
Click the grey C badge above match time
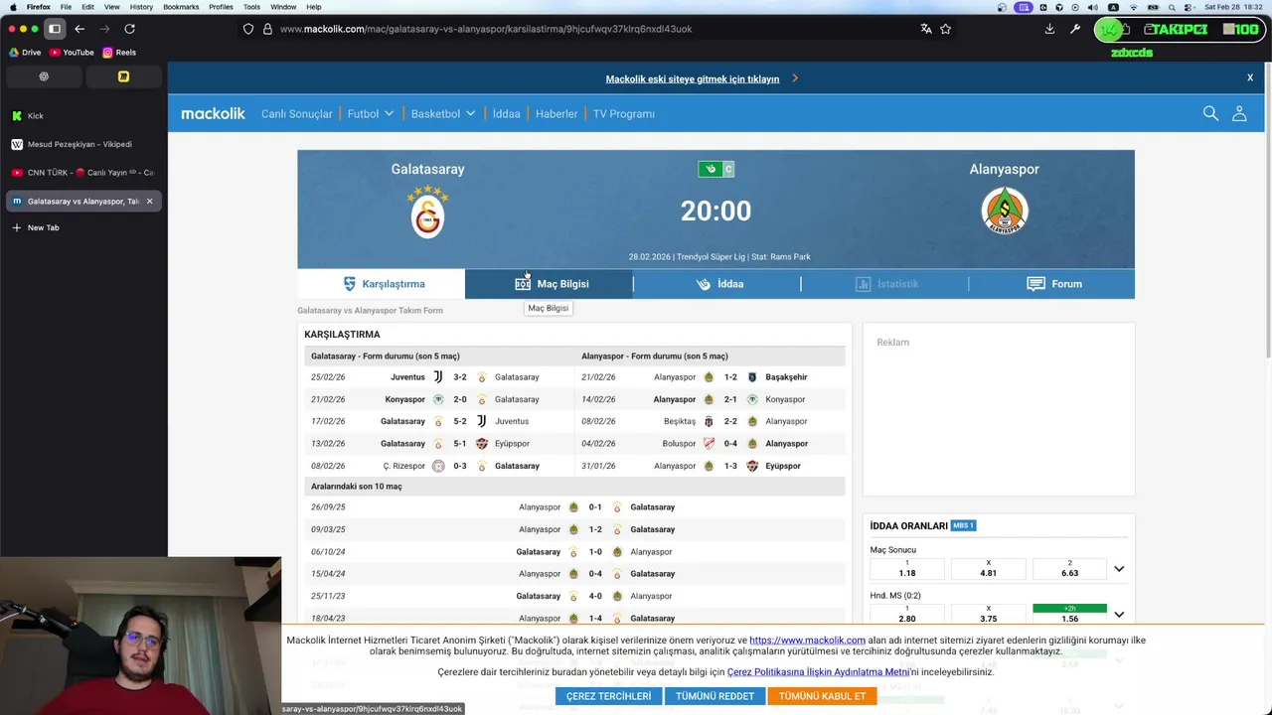tap(728, 169)
